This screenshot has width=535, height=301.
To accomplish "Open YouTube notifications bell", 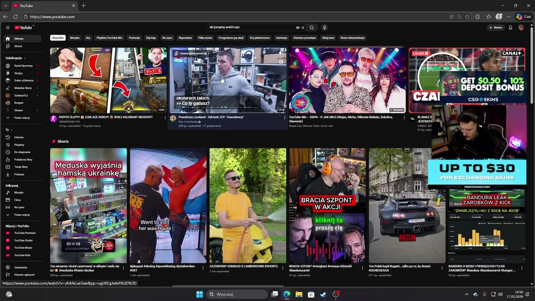I will click(x=510, y=28).
